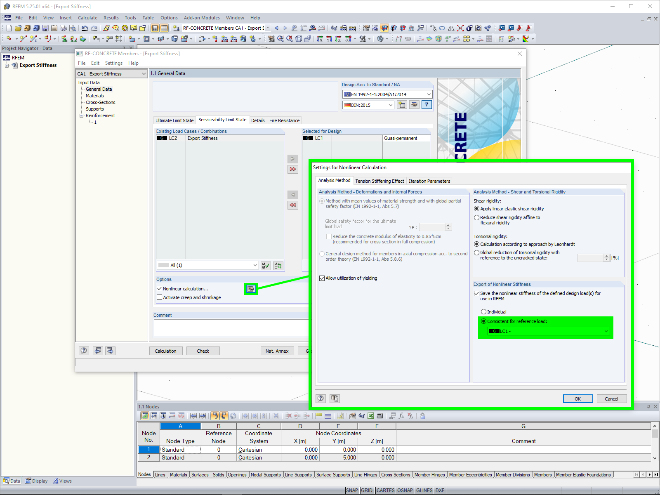Collapse the Reinforcement tree item
660x495 pixels.
(x=81, y=115)
